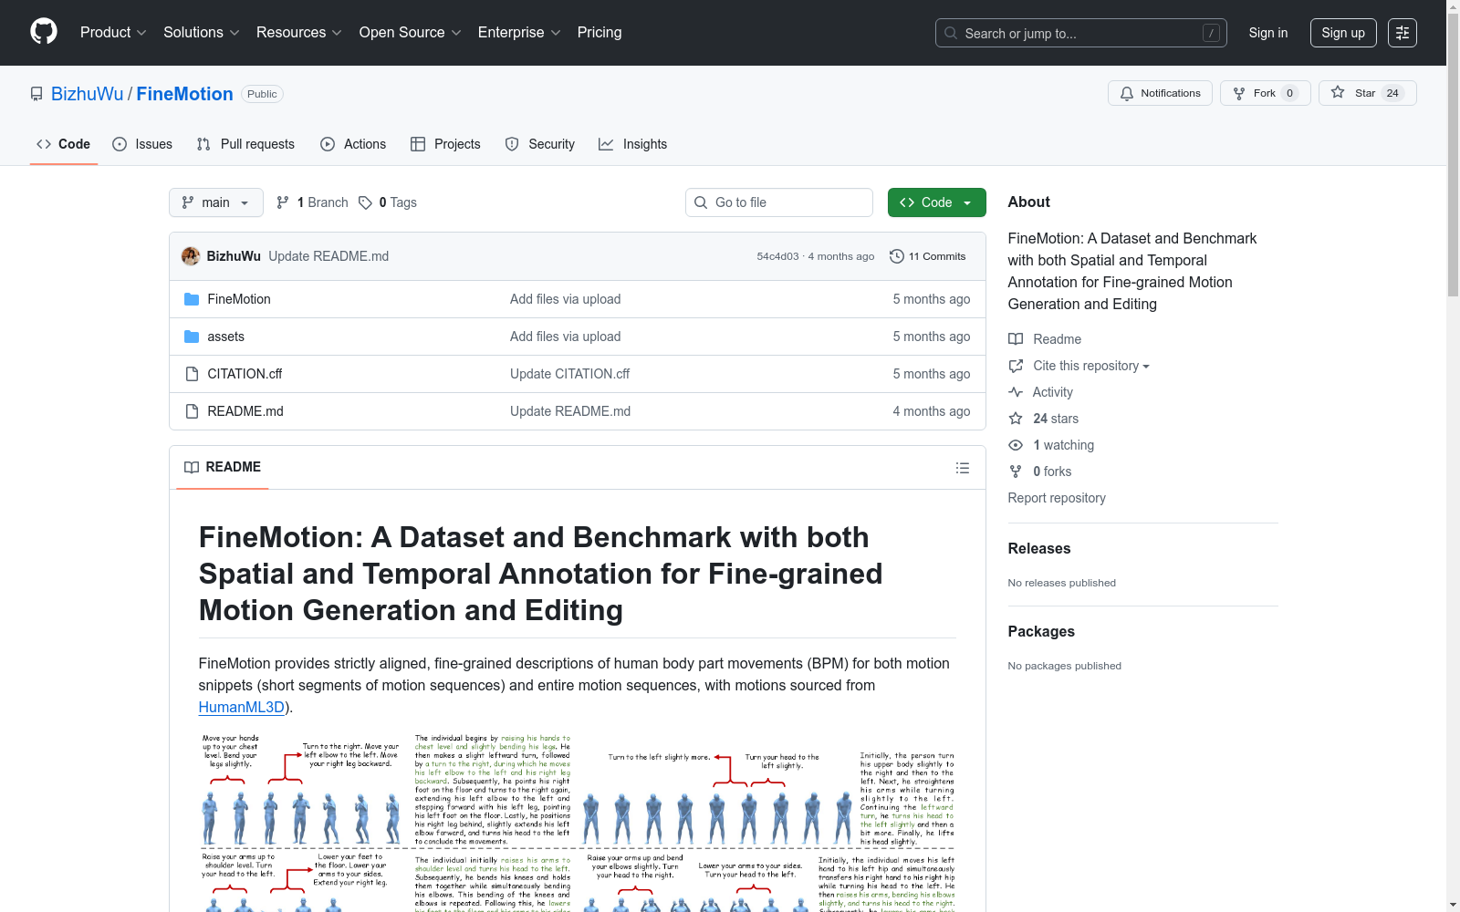Click the Releases heading link

pyautogui.click(x=1039, y=548)
